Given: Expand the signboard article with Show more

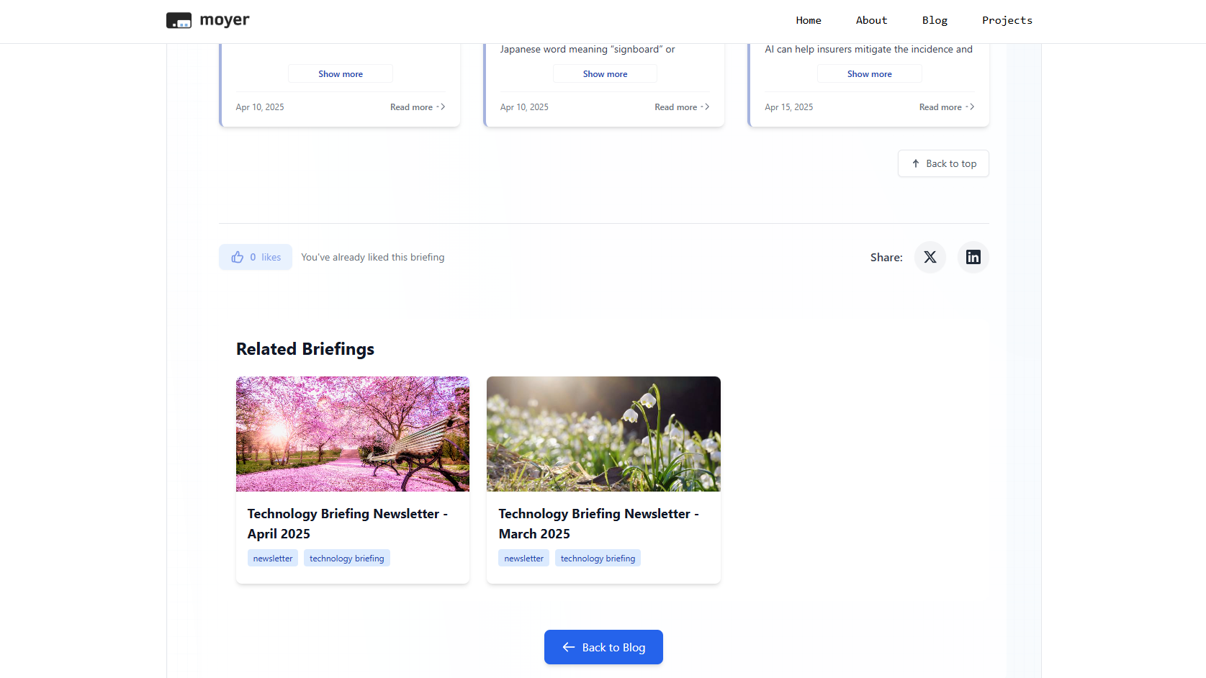Looking at the screenshot, I should click(605, 73).
